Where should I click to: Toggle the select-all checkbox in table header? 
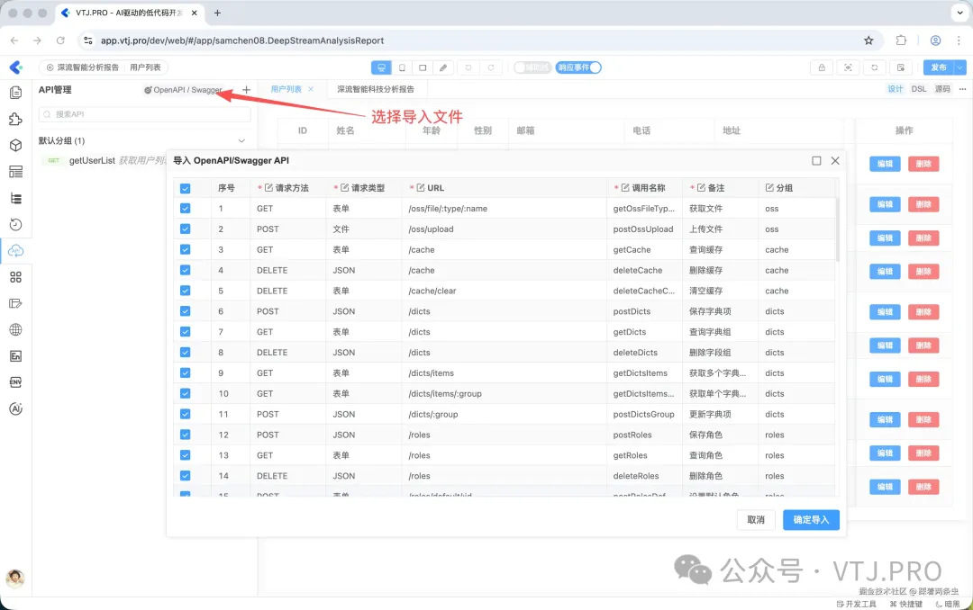(185, 188)
